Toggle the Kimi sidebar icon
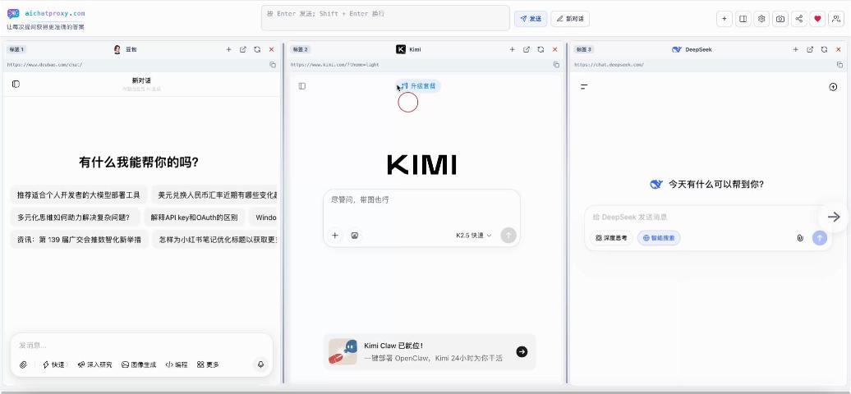The height and width of the screenshot is (394, 851). click(302, 85)
